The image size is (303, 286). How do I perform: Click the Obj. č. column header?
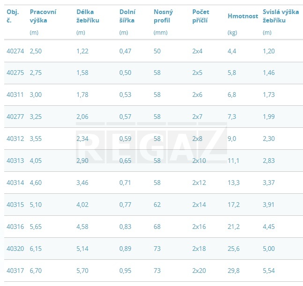click(x=13, y=16)
